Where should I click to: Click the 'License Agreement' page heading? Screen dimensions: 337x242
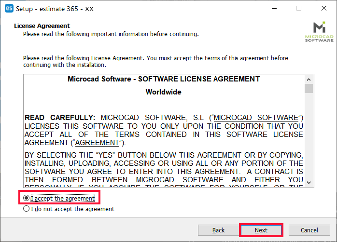pyautogui.click(x=42, y=26)
